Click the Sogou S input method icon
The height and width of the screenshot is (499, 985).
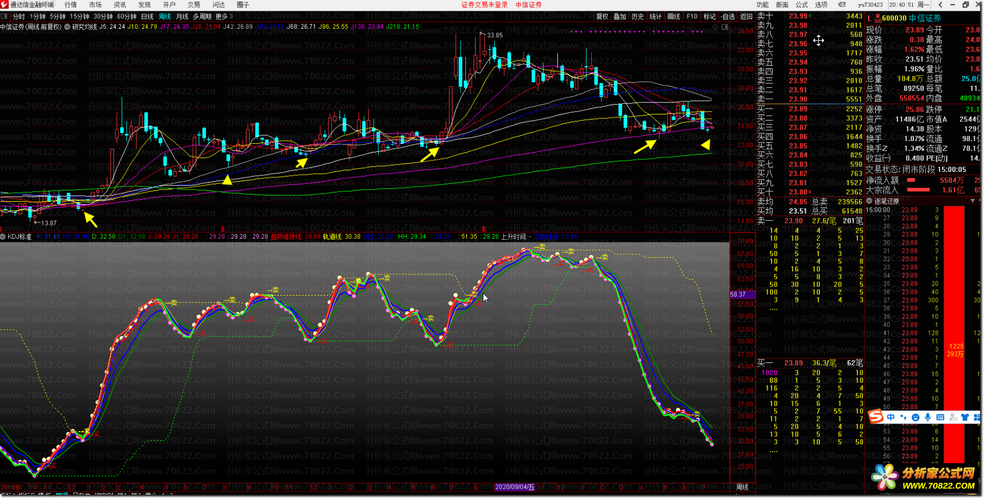[x=875, y=417]
